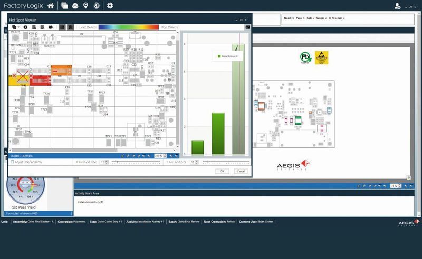This screenshot has width=422, height=259.
Task: Click last zoom icon in Hot Spot status bar
Action: (177, 156)
